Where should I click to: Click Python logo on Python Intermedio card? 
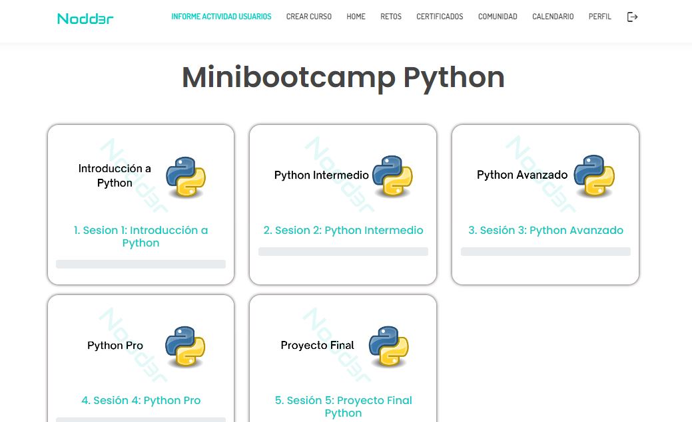tap(392, 176)
